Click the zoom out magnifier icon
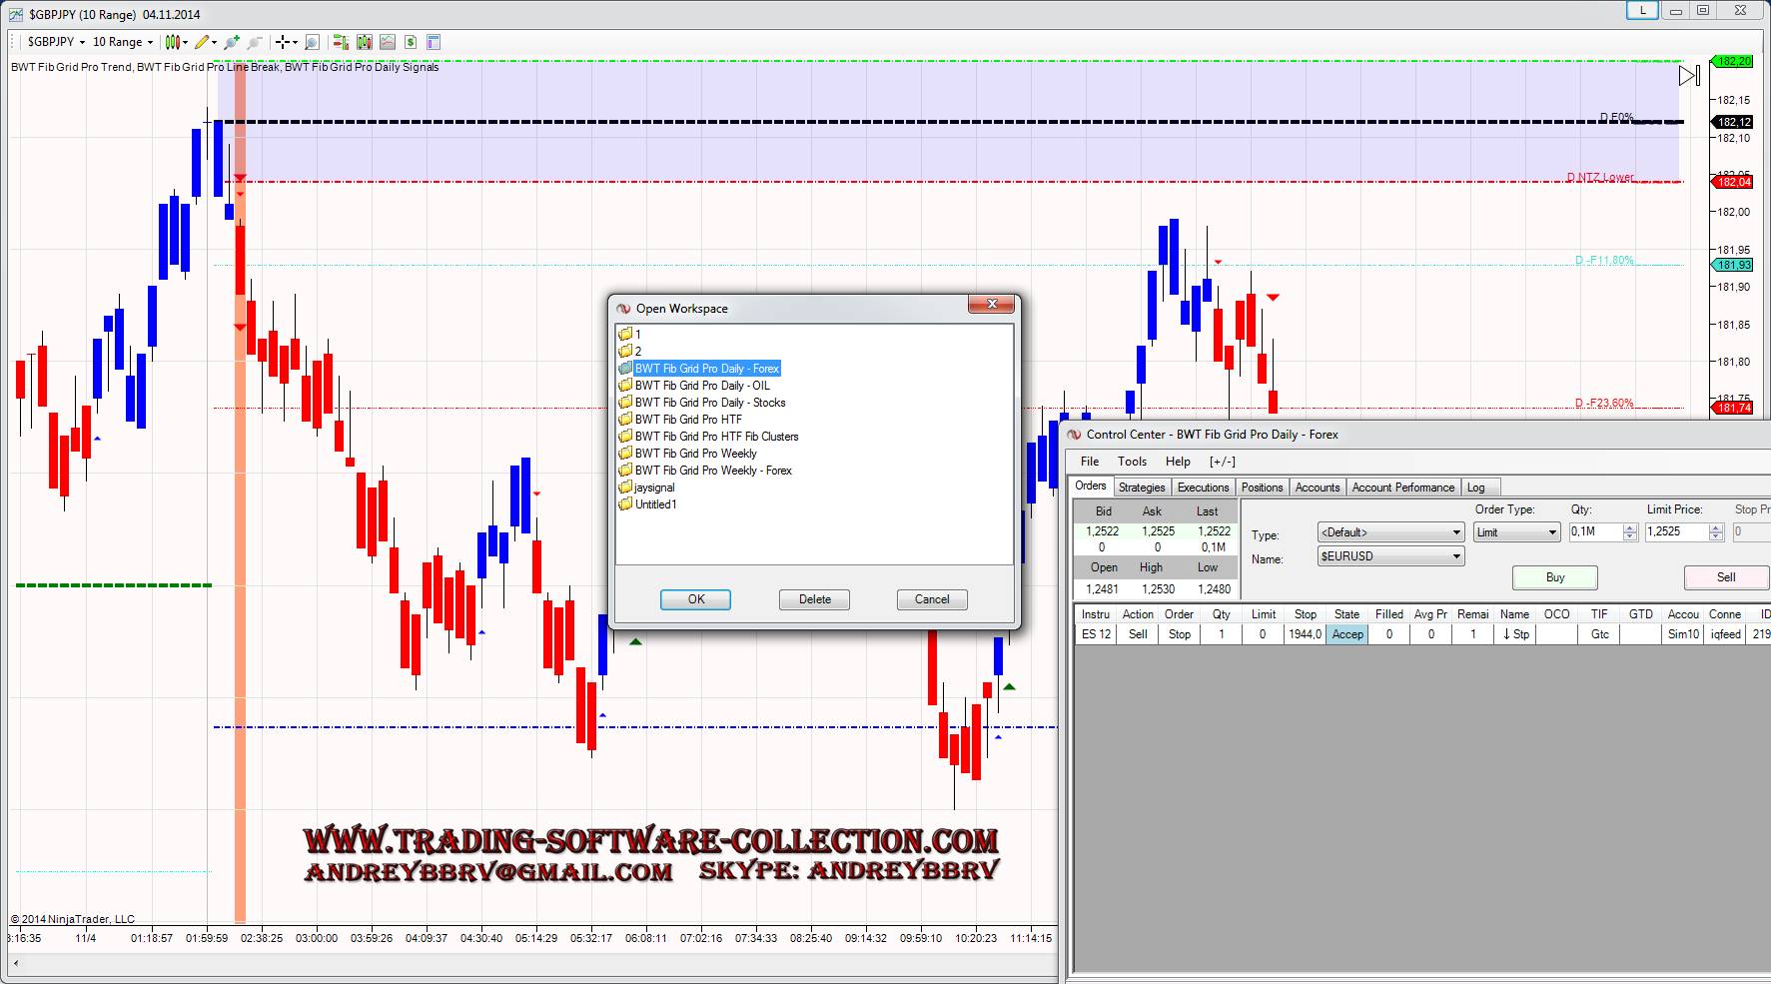This screenshot has height=984, width=1771. click(x=255, y=42)
